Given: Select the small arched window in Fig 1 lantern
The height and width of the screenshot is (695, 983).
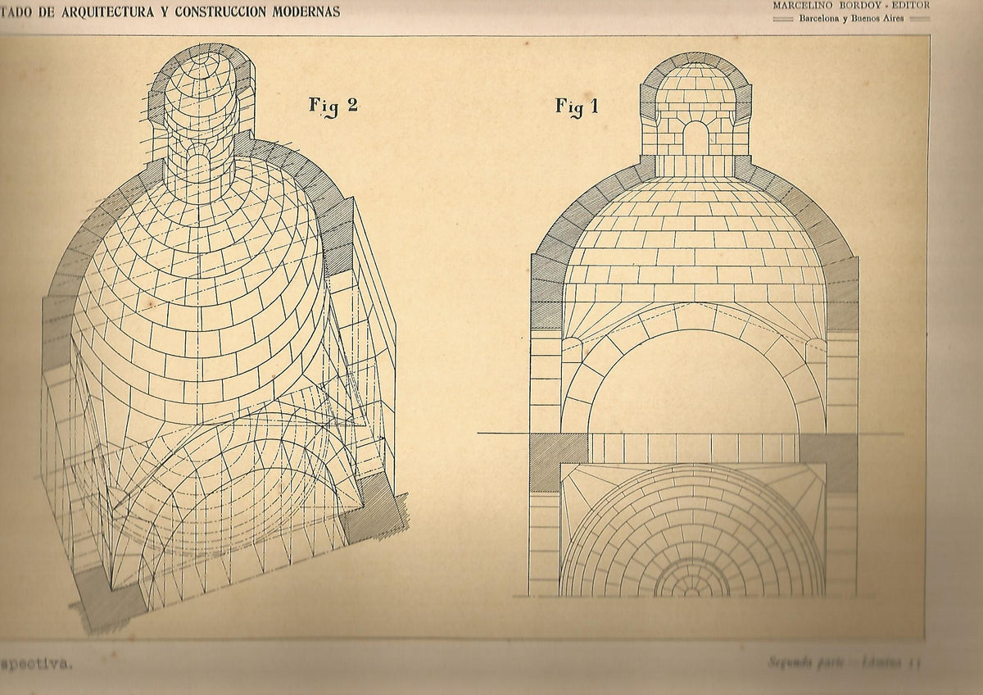Looking at the screenshot, I should (x=695, y=137).
